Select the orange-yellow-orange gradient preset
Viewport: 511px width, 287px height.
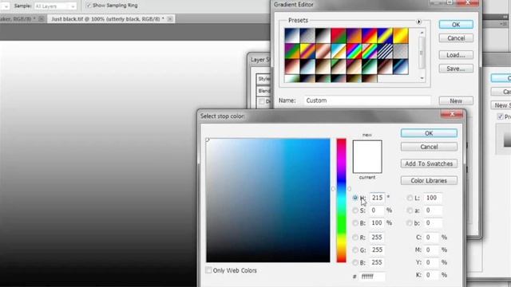tap(401, 35)
